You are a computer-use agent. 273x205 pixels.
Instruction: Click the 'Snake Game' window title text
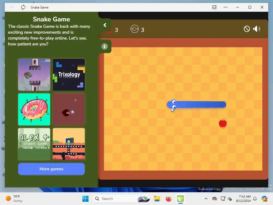[x=39, y=7]
